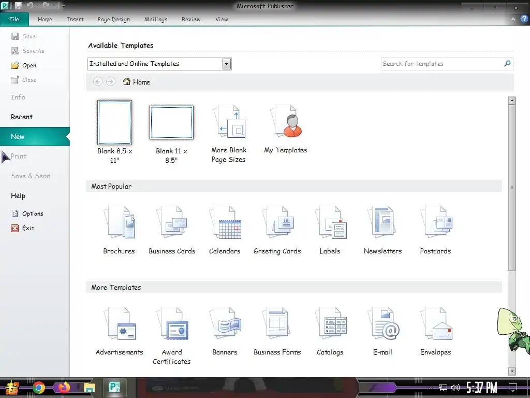Open the Envelopes template category
530x398 pixels.
click(435, 331)
